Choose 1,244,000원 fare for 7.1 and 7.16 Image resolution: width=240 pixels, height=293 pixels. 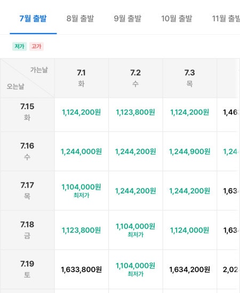pyautogui.click(x=82, y=151)
